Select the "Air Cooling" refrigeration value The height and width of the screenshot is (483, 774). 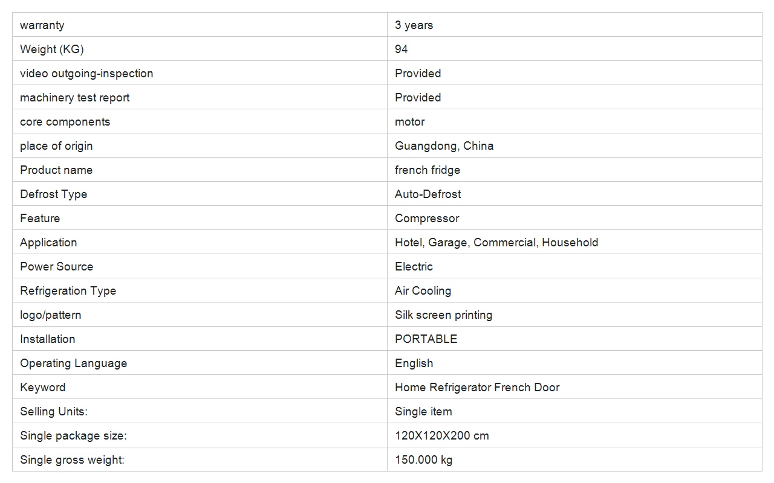point(423,290)
